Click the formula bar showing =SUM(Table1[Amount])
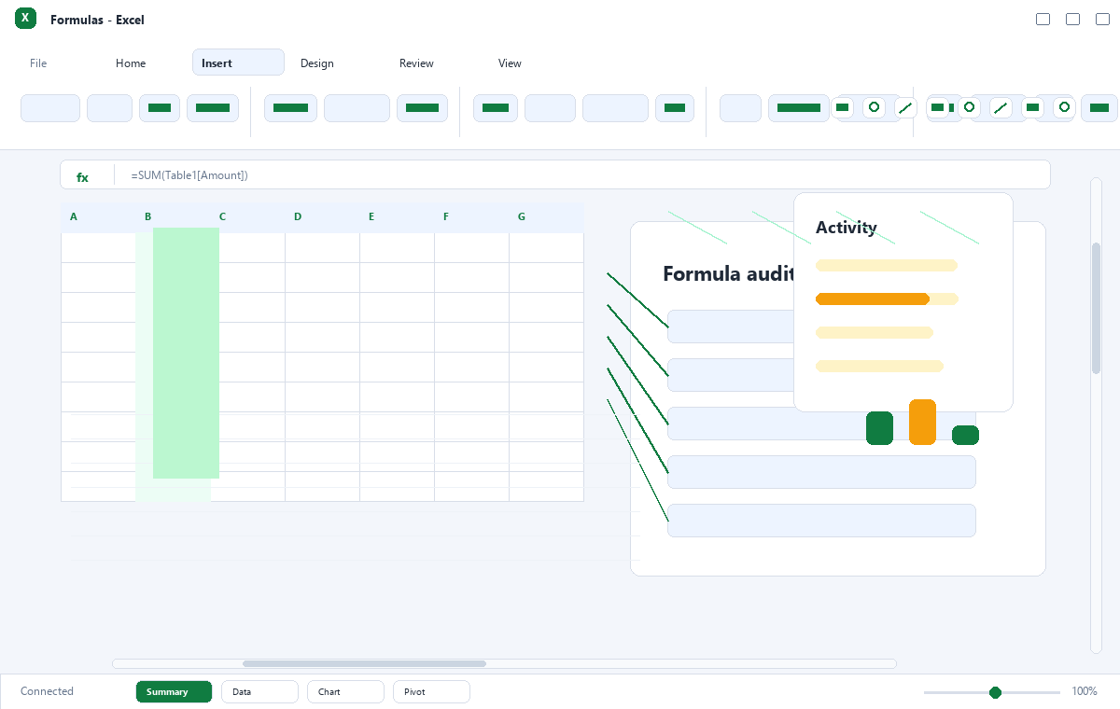 pos(555,174)
